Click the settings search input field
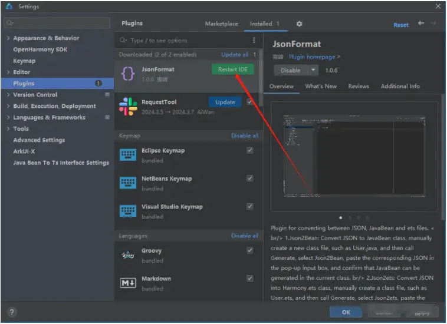This screenshot has height=324, width=447. [x=57, y=23]
